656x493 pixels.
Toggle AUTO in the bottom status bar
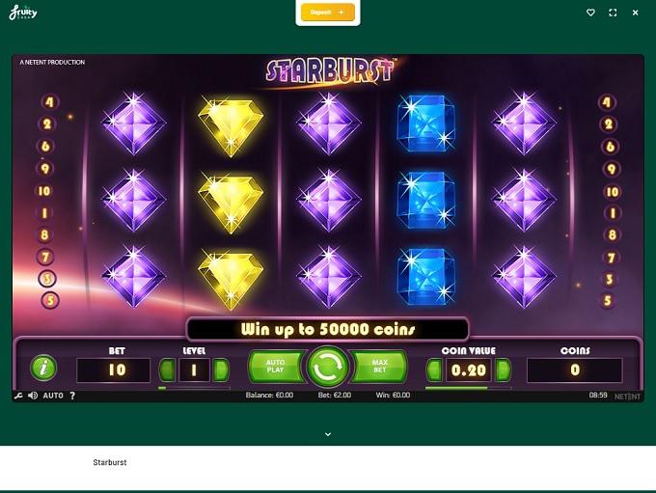point(53,396)
